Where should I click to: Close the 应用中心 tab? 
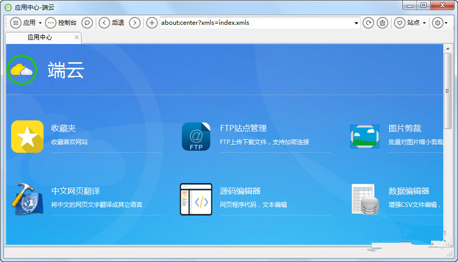(77, 37)
